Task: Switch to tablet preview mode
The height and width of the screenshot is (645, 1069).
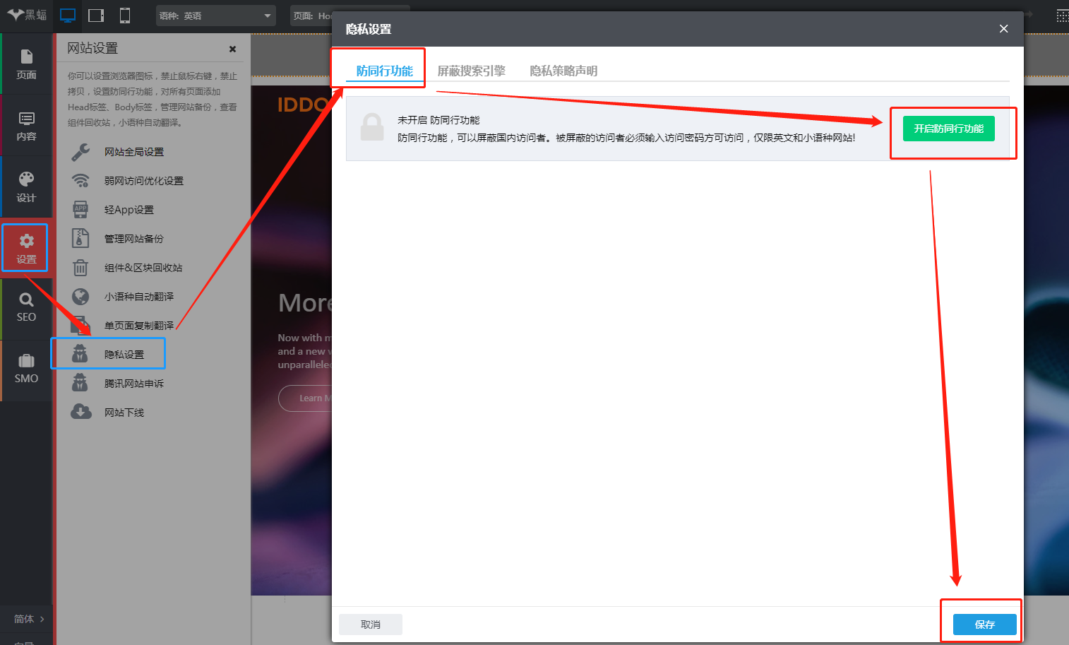Action: [x=96, y=16]
